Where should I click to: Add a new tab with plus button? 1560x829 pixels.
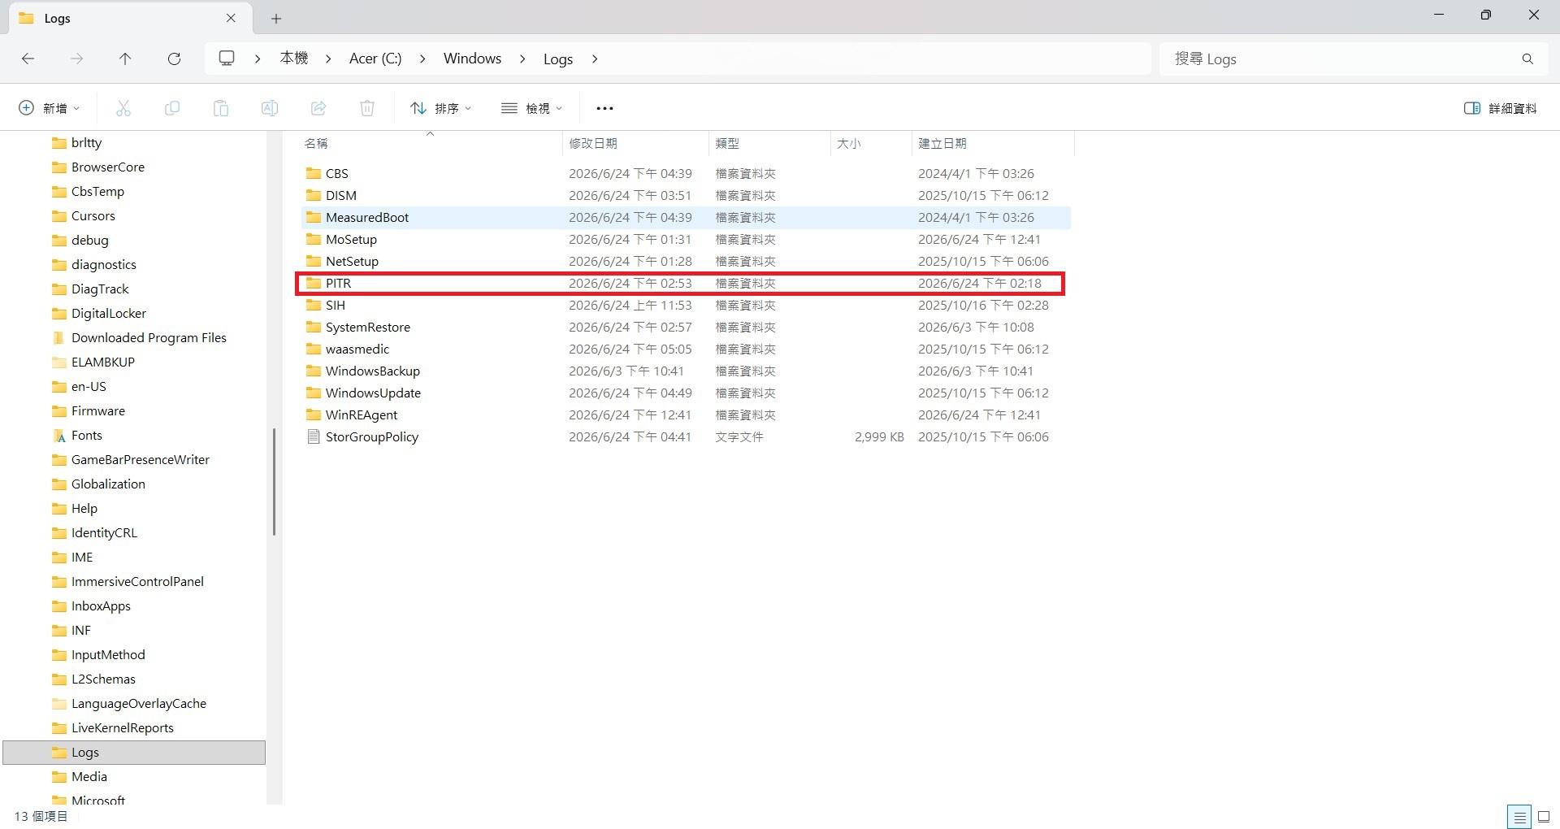[x=276, y=19]
